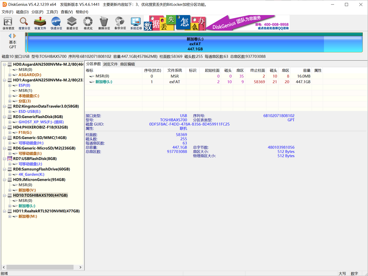Screen dimensions: 368x276
Task: Switch to the 浏览文件 tab
Action: [x=110, y=64]
